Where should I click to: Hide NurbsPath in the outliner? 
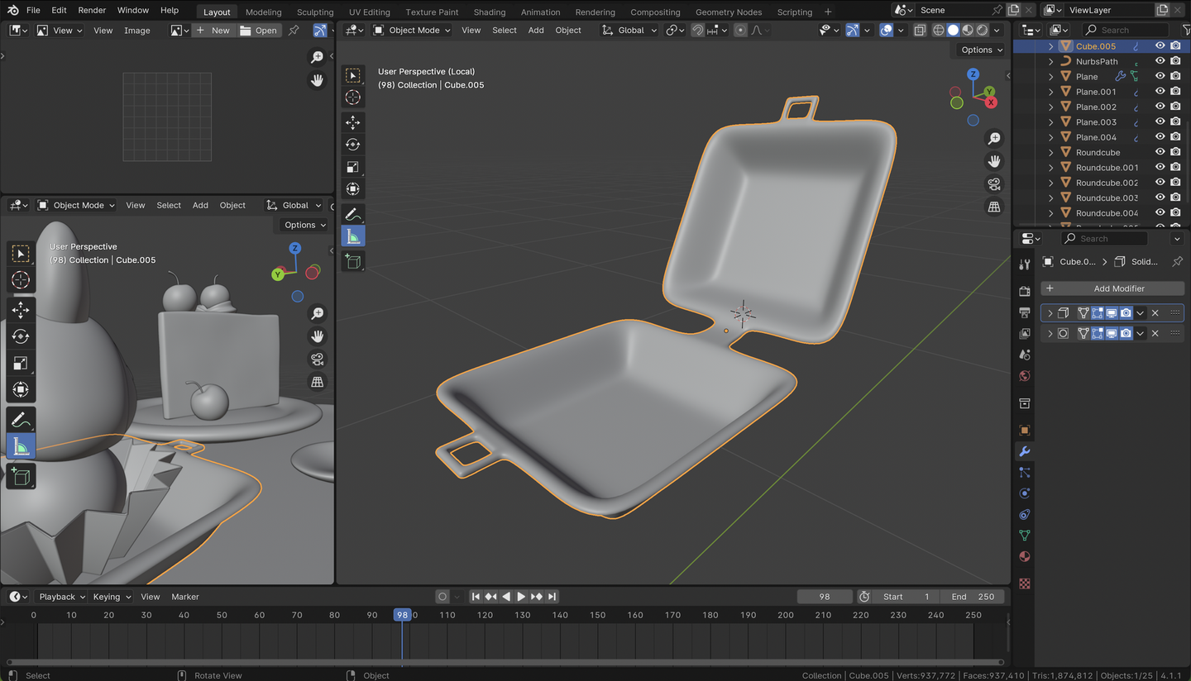pos(1160,61)
